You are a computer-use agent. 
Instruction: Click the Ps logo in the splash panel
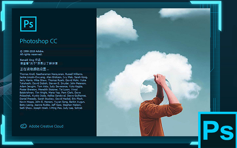(27, 24)
